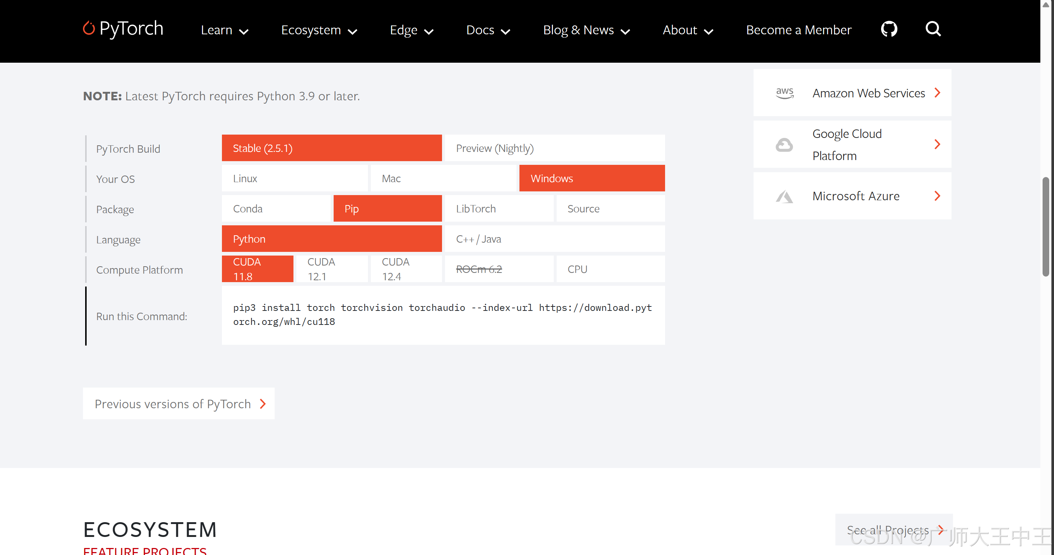Click the arrow beside Microsoft Azure
The height and width of the screenshot is (555, 1054).
tap(937, 196)
